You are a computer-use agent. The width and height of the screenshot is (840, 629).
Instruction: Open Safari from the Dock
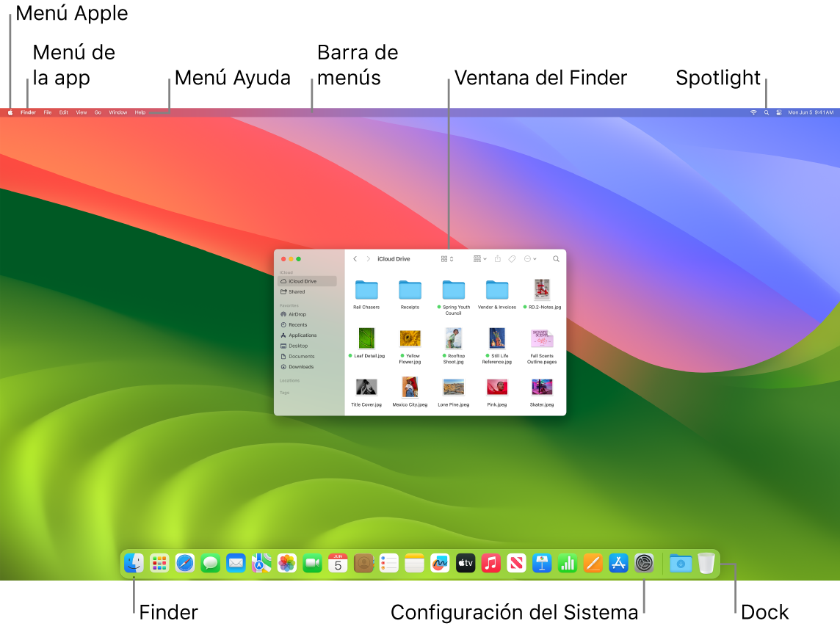coord(184,564)
